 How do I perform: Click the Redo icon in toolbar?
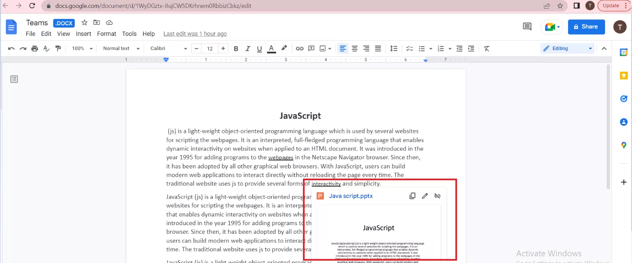pyautogui.click(x=23, y=48)
